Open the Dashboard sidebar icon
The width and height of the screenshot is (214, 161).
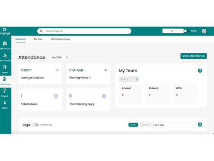coord(5,43)
